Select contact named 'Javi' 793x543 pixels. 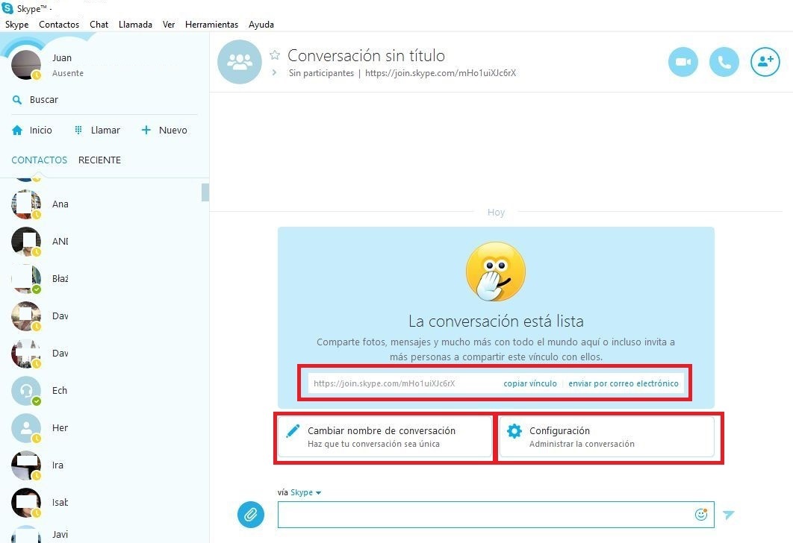pyautogui.click(x=60, y=534)
